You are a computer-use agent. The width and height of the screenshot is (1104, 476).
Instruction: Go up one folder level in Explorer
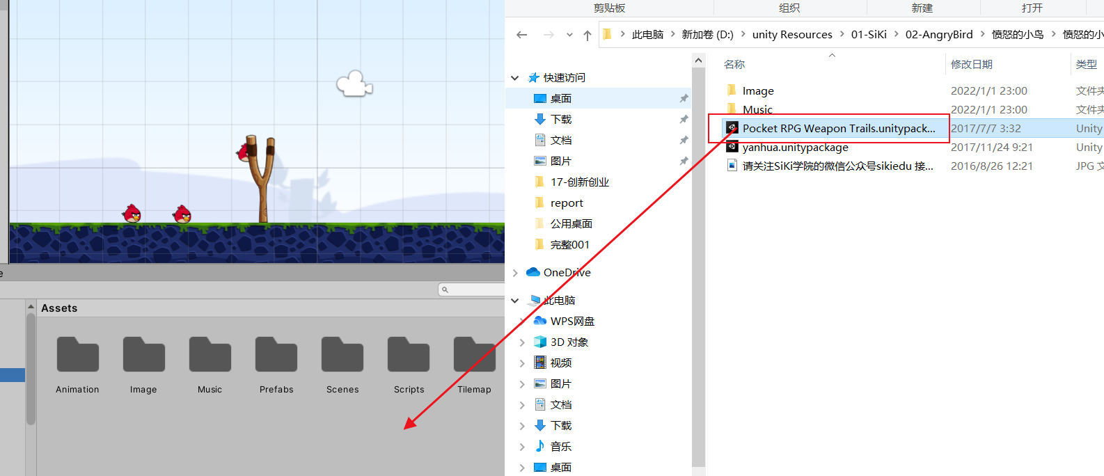(588, 35)
